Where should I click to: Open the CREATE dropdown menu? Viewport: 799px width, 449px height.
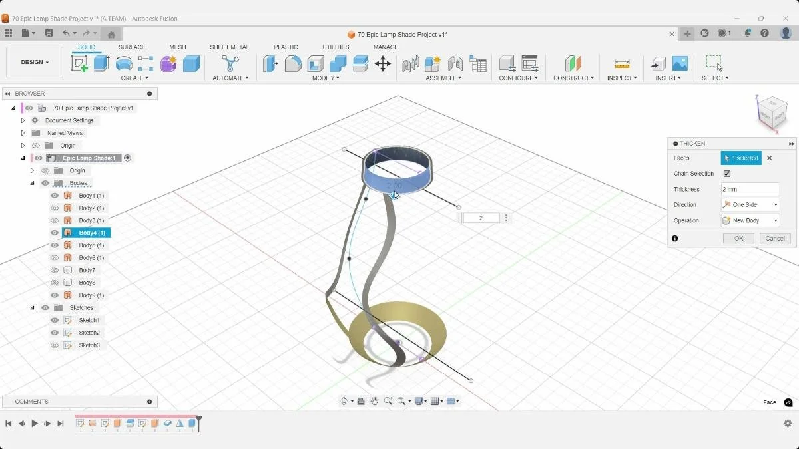click(135, 78)
